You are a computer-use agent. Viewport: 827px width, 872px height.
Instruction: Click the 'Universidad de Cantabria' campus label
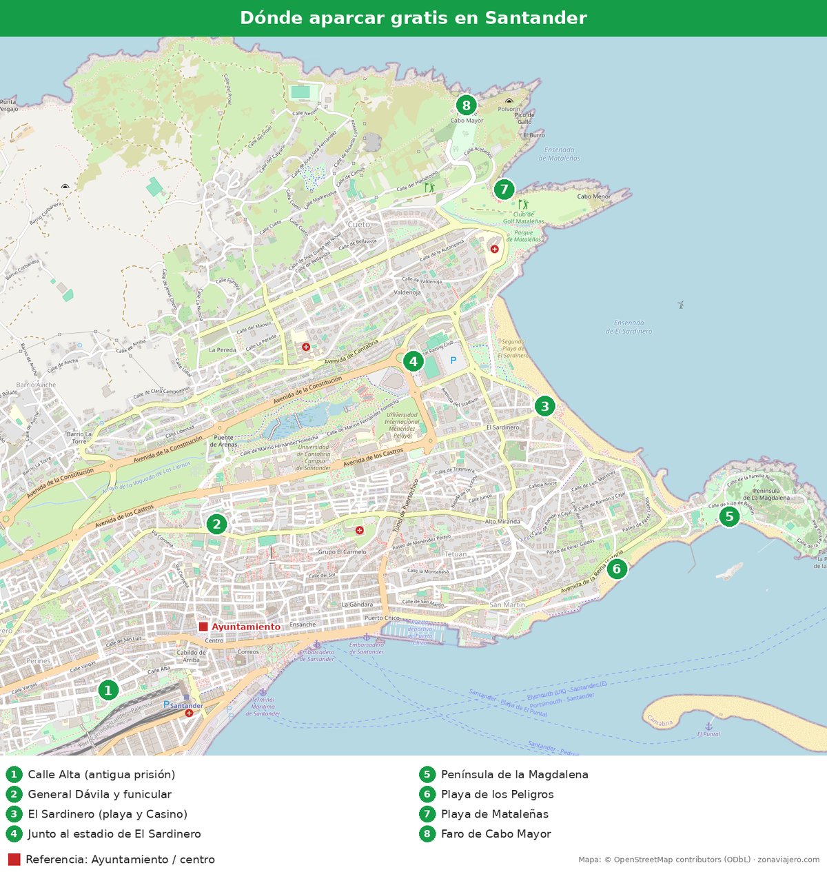[314, 458]
